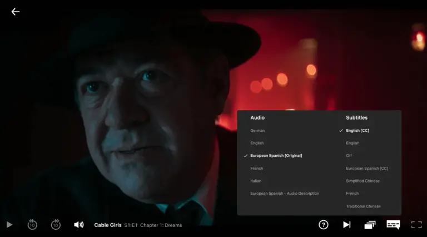The height and width of the screenshot is (237, 427).
Task: Open the help question mark icon
Action: tap(323, 225)
